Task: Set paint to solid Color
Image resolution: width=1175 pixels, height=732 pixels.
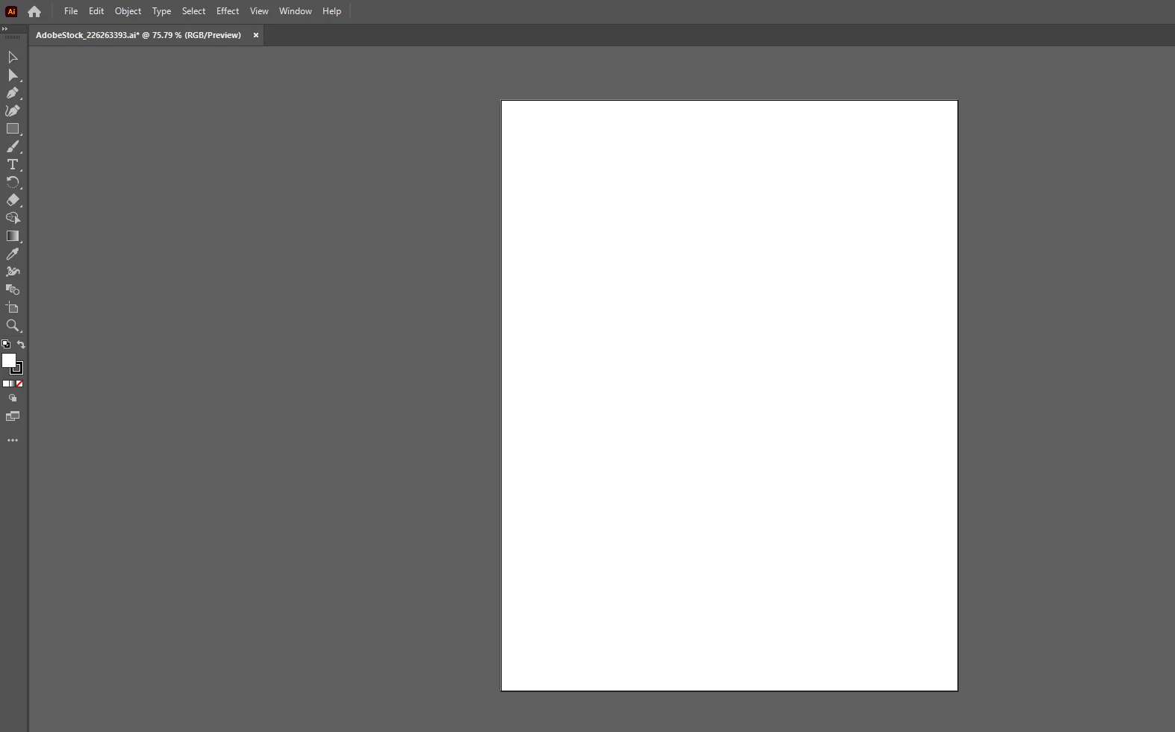Action: click(6, 384)
